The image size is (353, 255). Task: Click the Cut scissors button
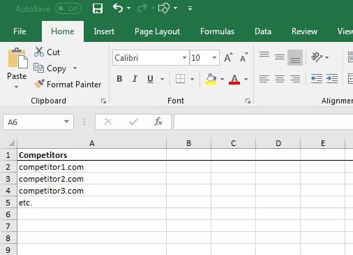(47, 52)
